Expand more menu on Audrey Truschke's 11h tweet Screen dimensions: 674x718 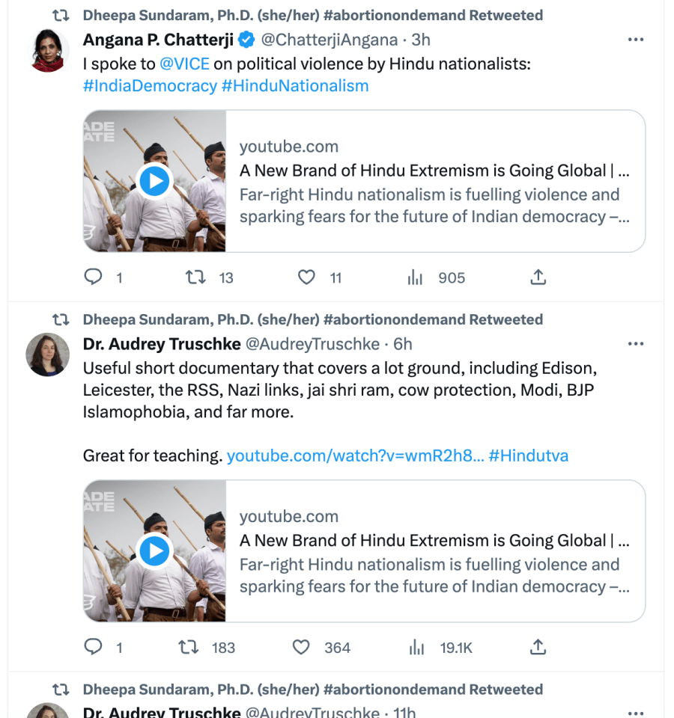[636, 712]
